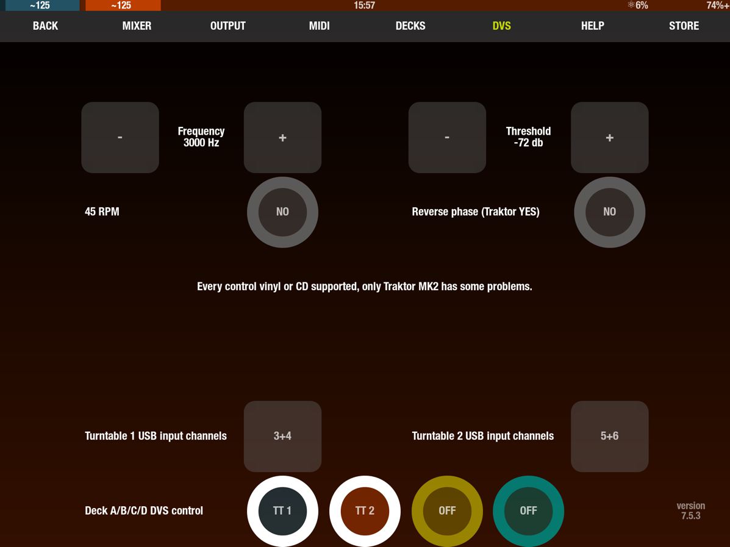This screenshot has height=547, width=730.
Task: Decrease the DVS frequency with minus button
Action: 120,138
